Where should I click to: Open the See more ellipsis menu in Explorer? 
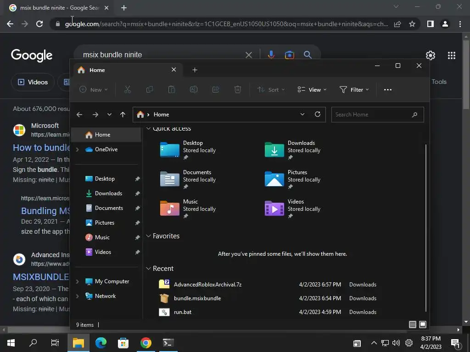coord(387,89)
